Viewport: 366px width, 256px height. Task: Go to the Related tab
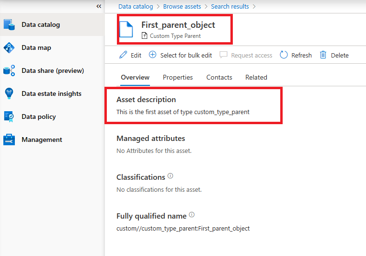[256, 77]
